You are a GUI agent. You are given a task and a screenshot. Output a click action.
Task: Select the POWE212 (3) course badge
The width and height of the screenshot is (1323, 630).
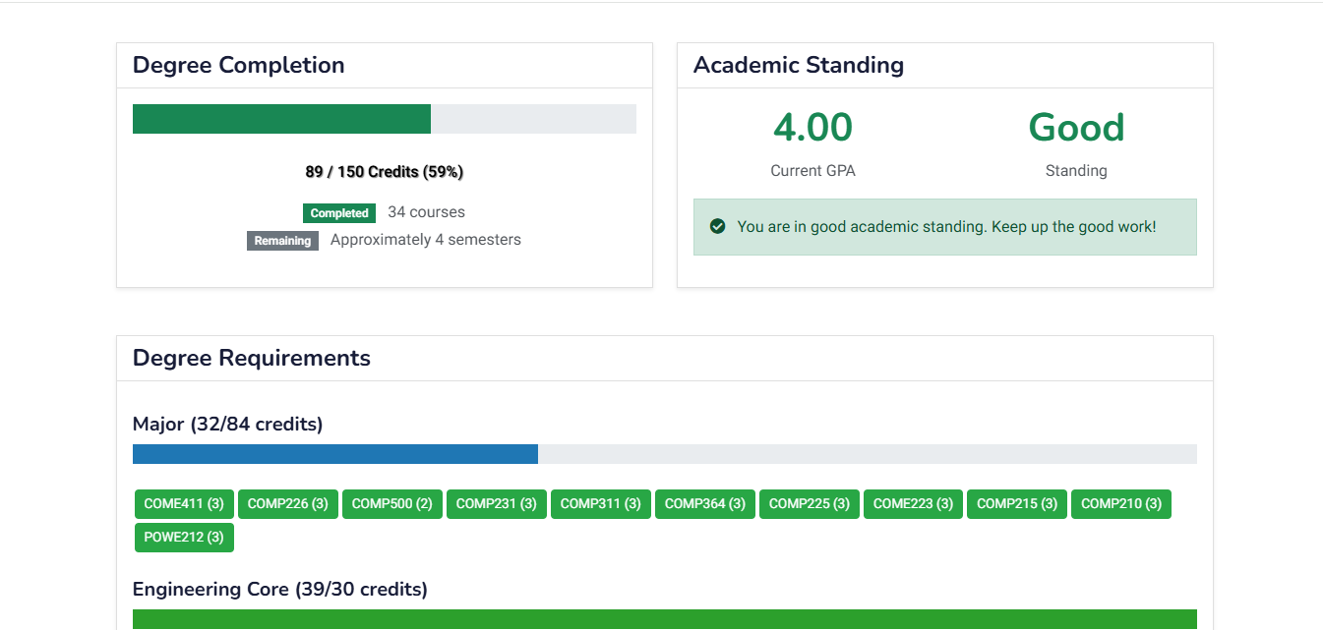[x=184, y=538]
